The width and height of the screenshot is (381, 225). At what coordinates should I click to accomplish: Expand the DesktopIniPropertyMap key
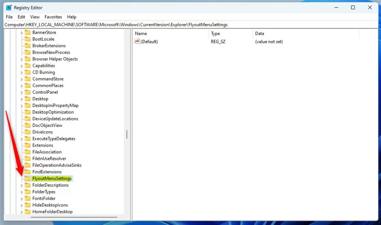click(21, 106)
